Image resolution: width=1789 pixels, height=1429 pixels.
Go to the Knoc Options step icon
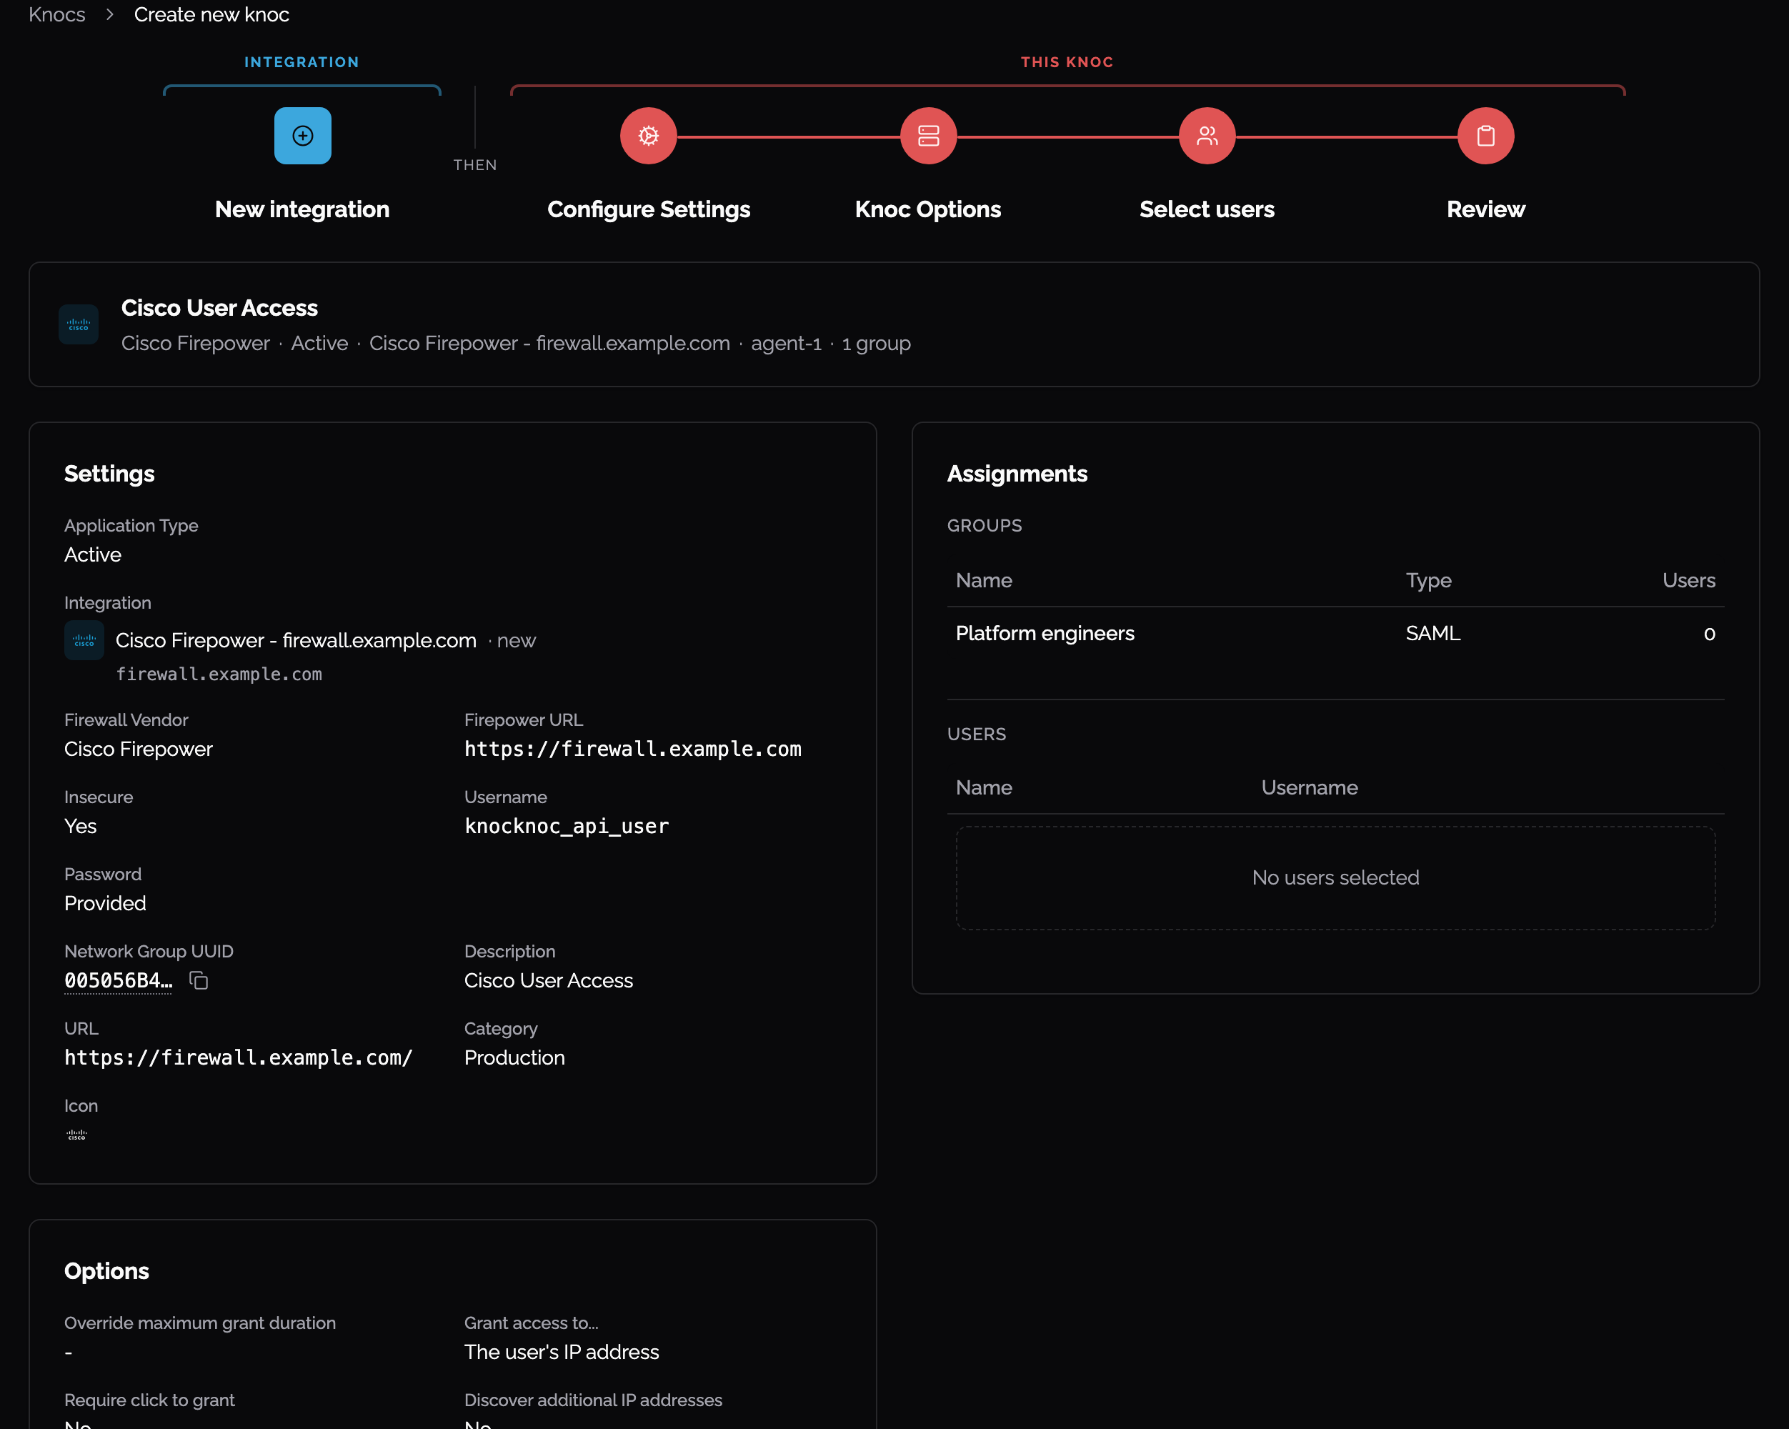(x=927, y=135)
